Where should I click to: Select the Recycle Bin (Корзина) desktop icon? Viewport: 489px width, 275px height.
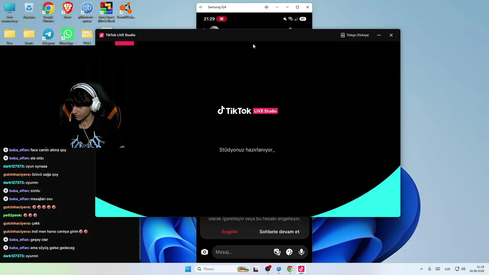point(29,11)
